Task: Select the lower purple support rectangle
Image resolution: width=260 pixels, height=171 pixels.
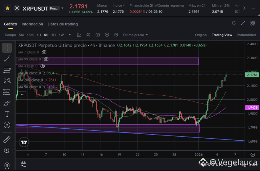Action: click(108, 128)
